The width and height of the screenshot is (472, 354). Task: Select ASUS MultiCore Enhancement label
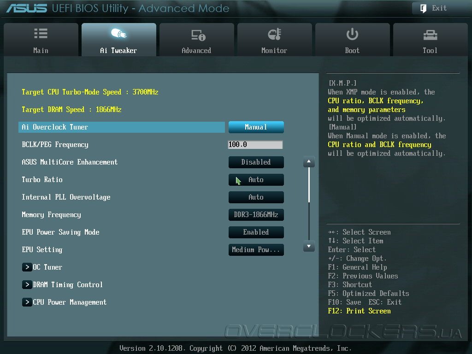coord(70,162)
